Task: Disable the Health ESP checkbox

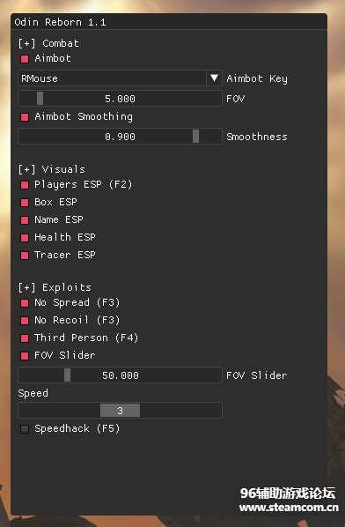Action: click(x=25, y=238)
